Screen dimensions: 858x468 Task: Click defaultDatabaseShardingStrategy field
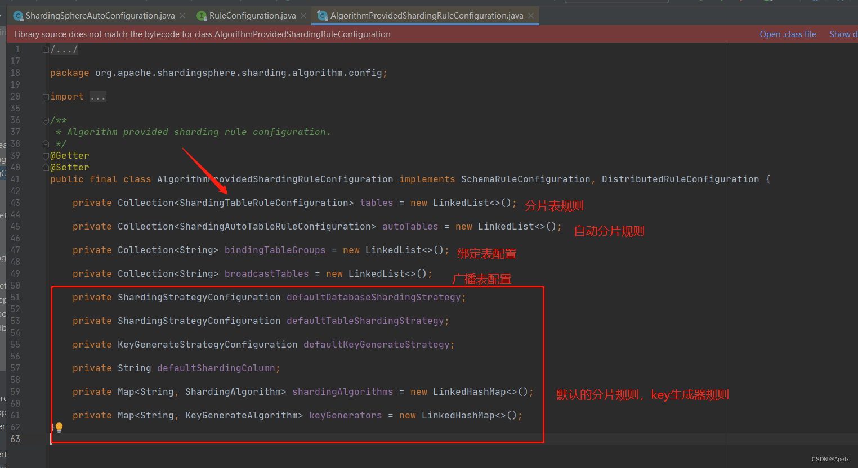click(373, 297)
